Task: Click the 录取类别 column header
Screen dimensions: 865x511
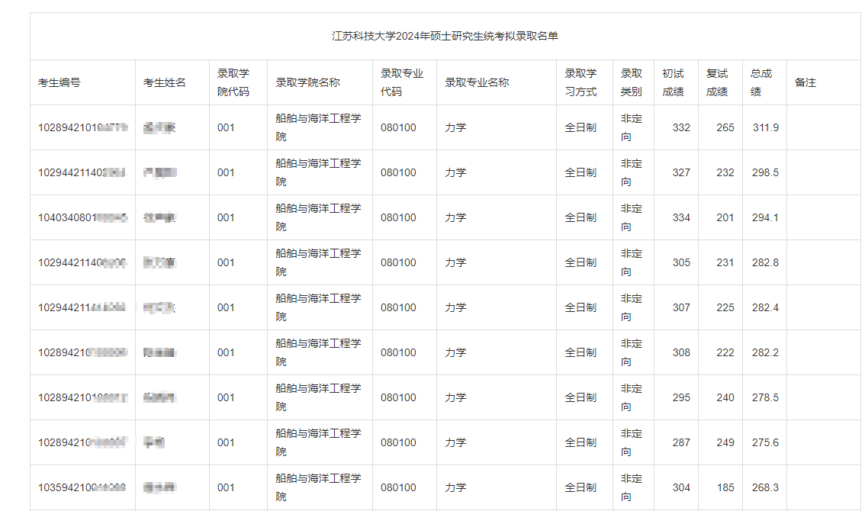Action: tap(631, 82)
